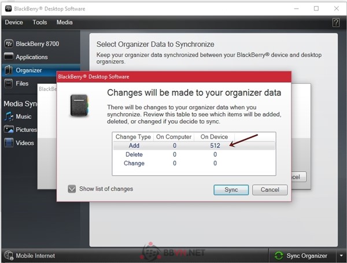Click Mobile Internet in bottom bar
The width and height of the screenshot is (347, 263).
[35, 255]
